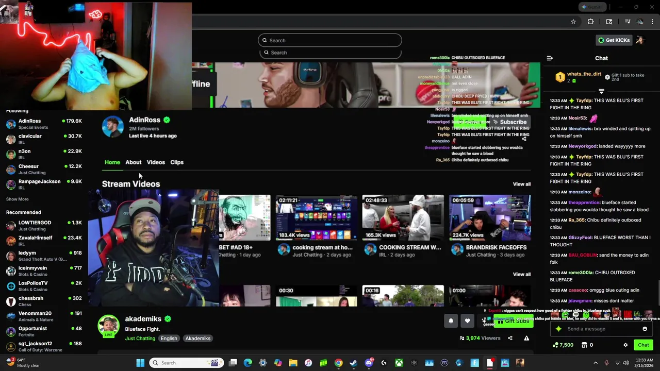Open AdinRoss in Following sidebar
Viewport: 660px width, 371px height.
pos(44,124)
